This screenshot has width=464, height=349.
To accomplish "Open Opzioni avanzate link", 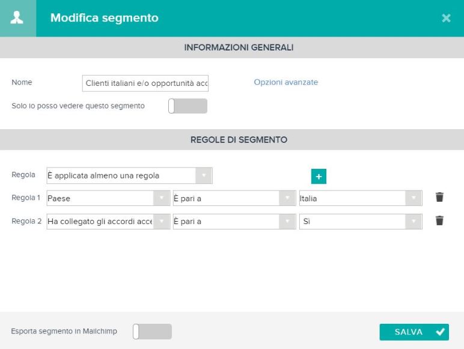I will point(286,82).
